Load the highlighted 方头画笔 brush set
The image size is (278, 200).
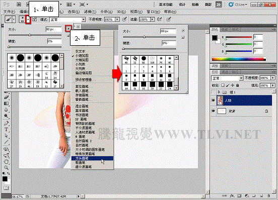(x=92, y=158)
